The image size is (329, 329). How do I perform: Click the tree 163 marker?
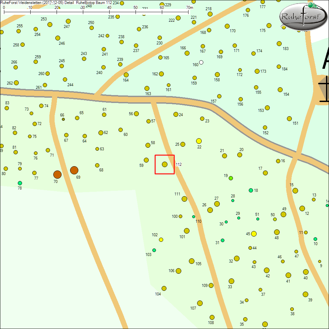pyautogui.click(x=147, y=88)
